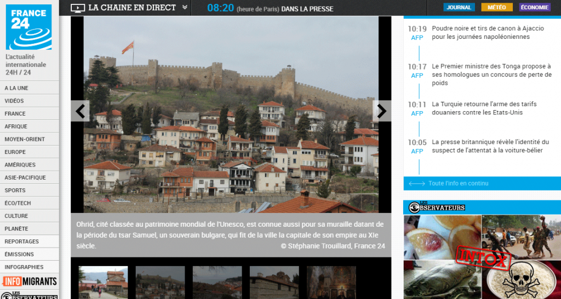Screen dimensions: 561x299
Task: Click L'actualité internationale 24H/24 tagline
Action: click(26, 65)
